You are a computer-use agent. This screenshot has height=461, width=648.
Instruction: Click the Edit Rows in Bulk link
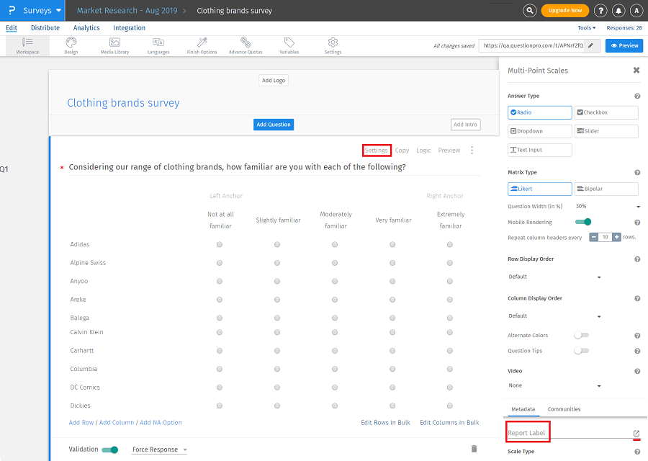(385, 422)
